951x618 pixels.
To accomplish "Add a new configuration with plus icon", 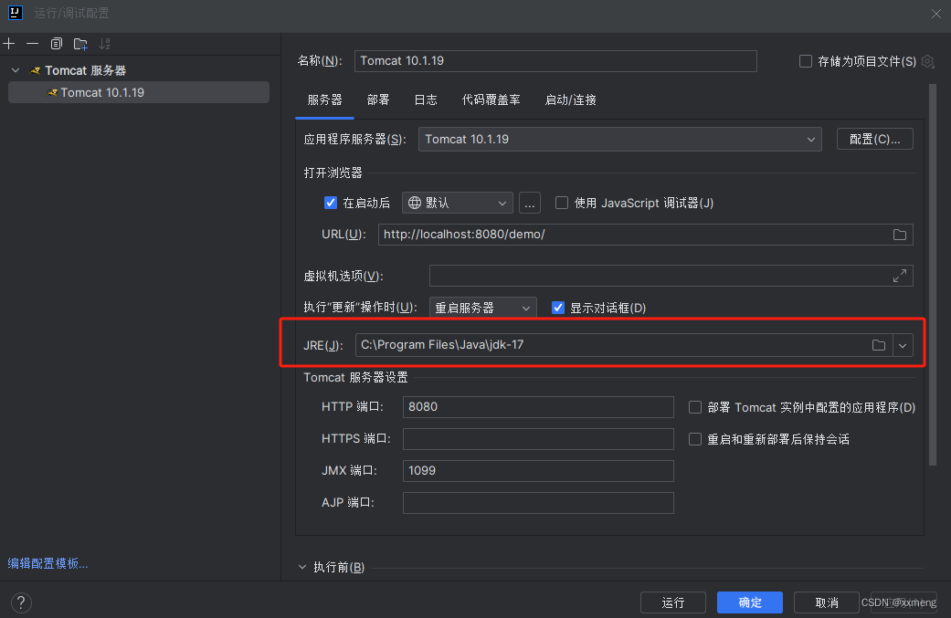I will pyautogui.click(x=9, y=44).
